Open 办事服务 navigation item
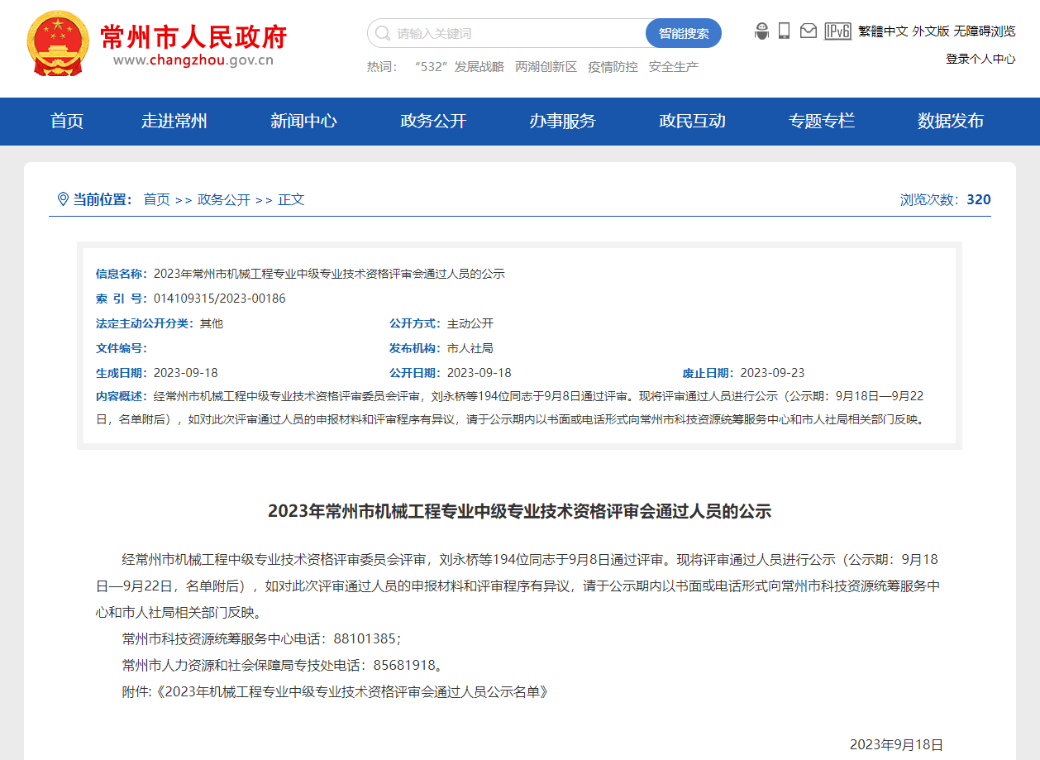This screenshot has height=760, width=1040. coord(562,122)
